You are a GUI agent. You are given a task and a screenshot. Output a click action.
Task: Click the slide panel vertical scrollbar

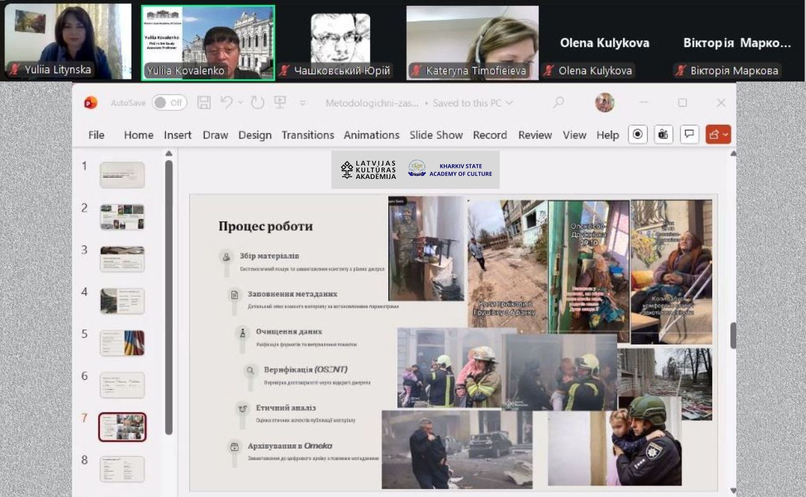click(x=169, y=296)
